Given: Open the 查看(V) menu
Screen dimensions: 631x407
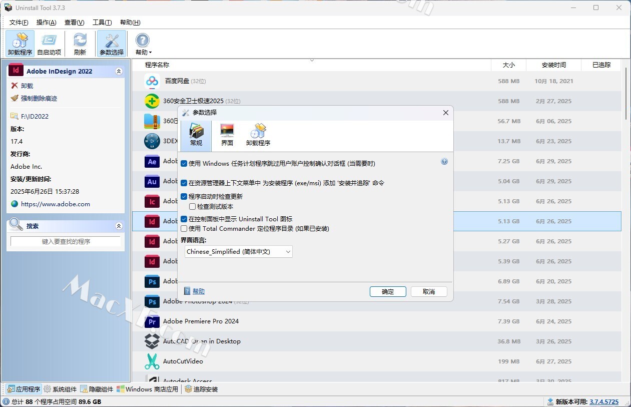Looking at the screenshot, I should click(74, 23).
